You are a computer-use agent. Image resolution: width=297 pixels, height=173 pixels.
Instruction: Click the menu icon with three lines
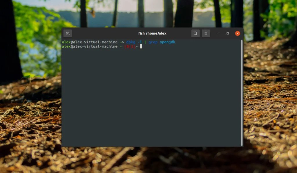click(206, 33)
